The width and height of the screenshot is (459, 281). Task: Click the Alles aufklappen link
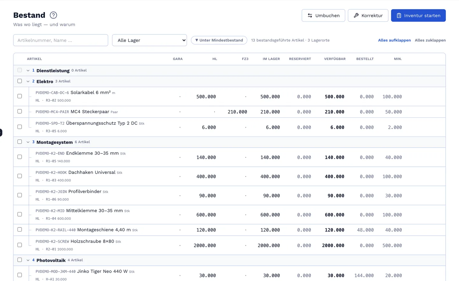click(x=394, y=40)
